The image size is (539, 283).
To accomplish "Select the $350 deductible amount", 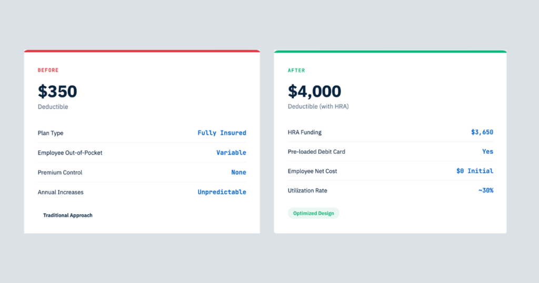I will 57,92.
